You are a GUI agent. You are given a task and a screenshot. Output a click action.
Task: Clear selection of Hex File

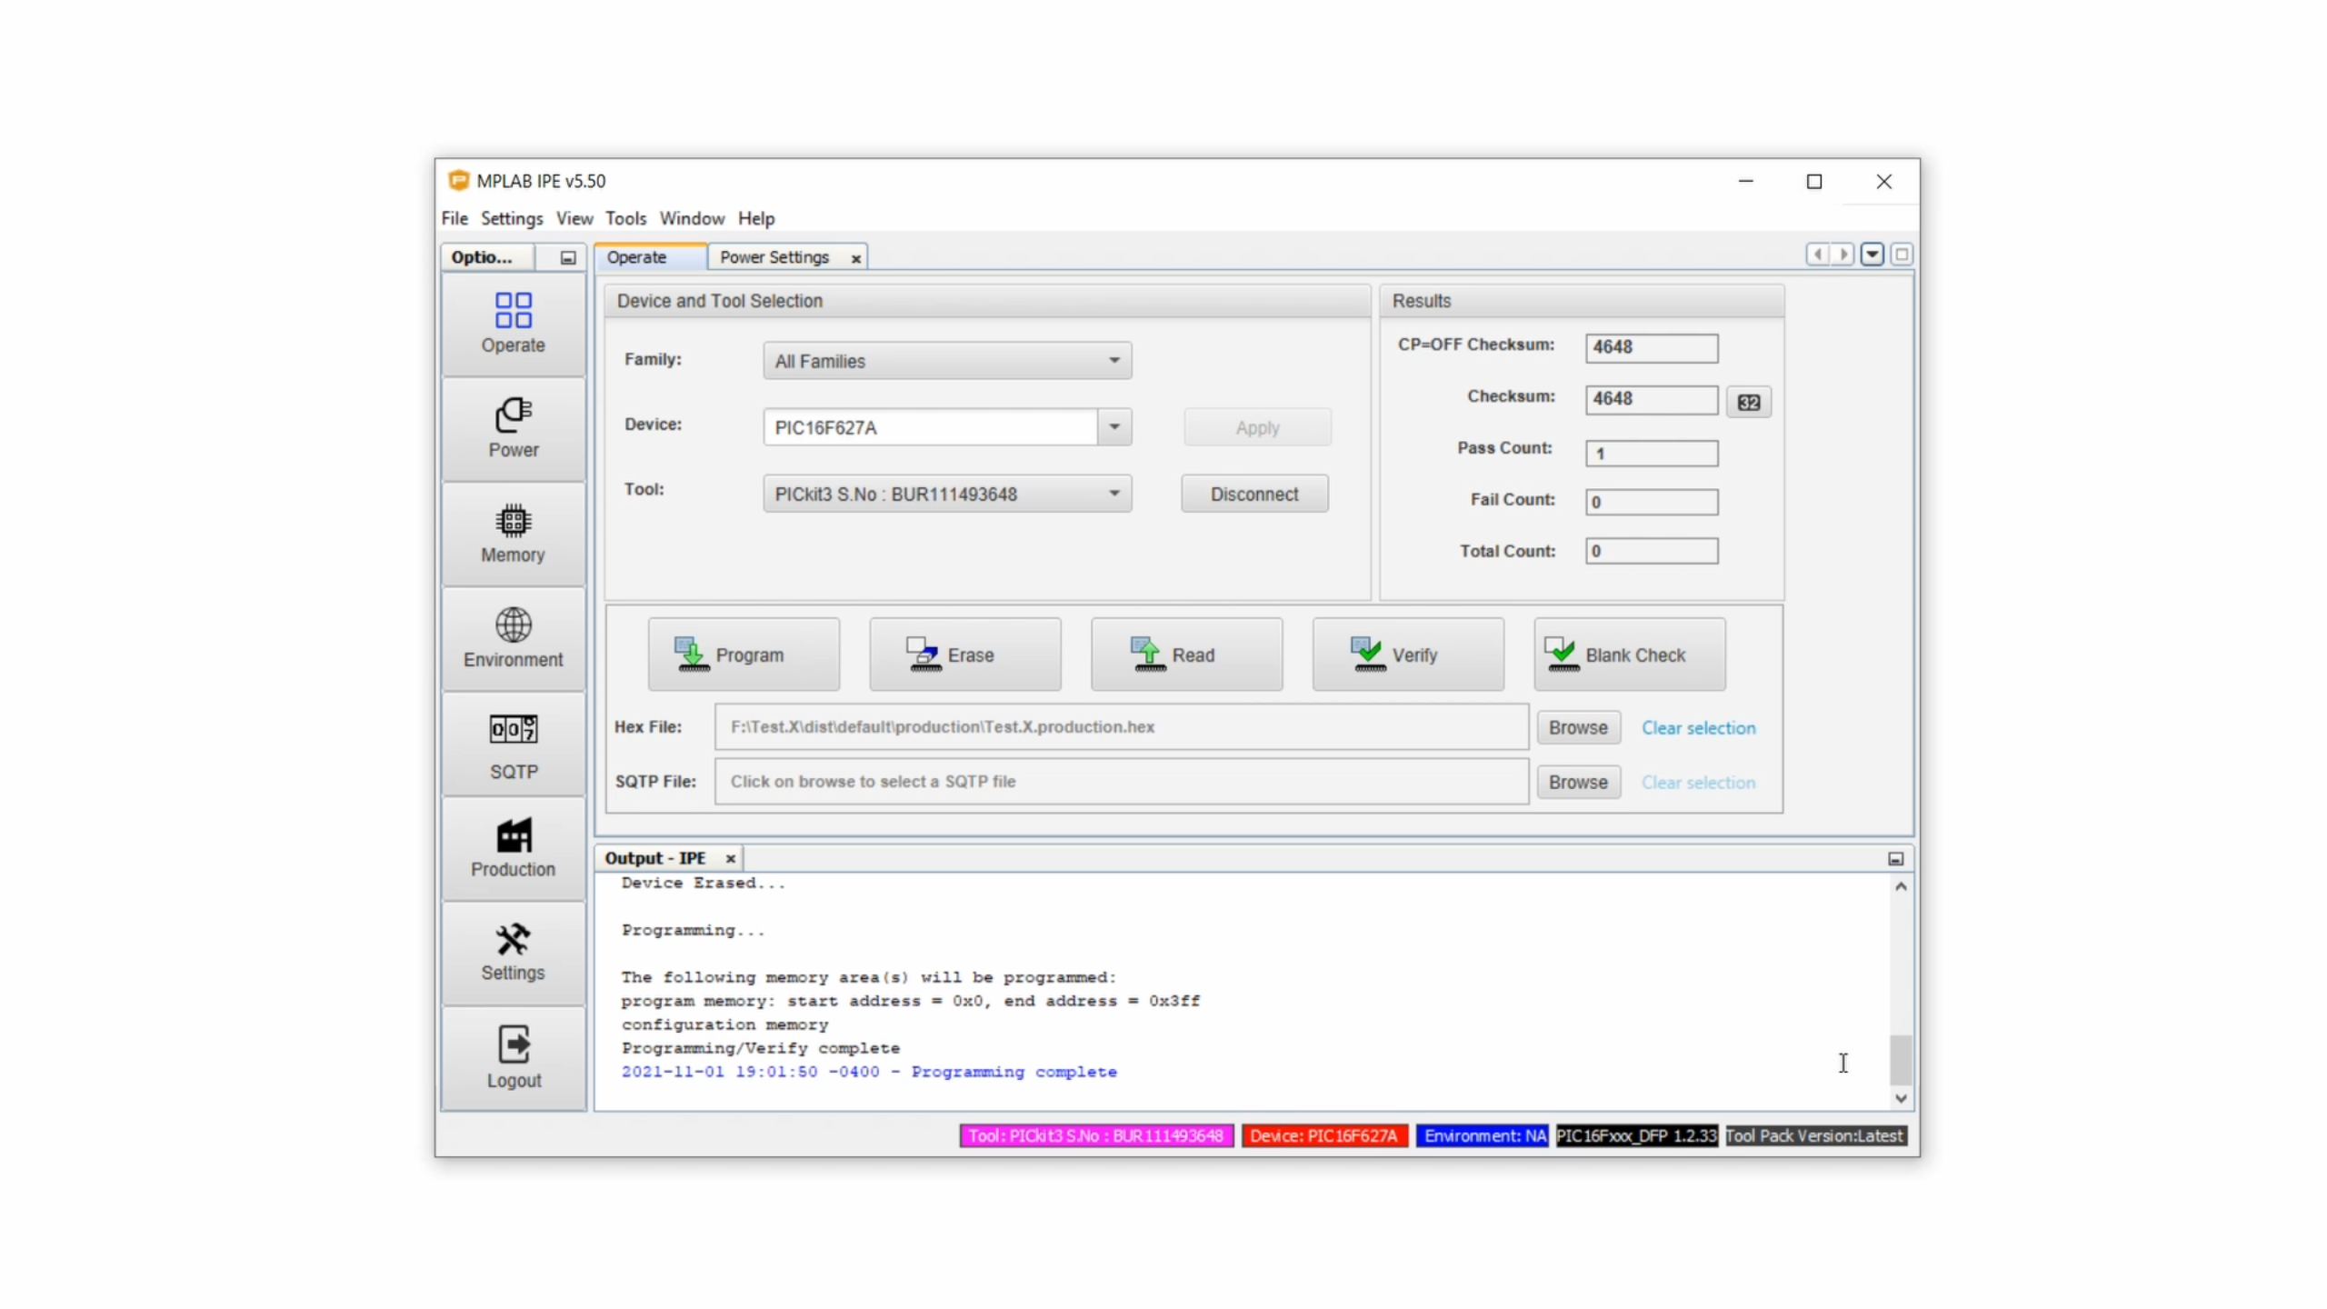tap(1697, 728)
